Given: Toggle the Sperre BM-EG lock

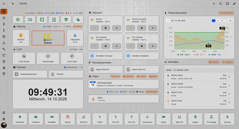Looking at the screenshot, I should (x=106, y=70).
